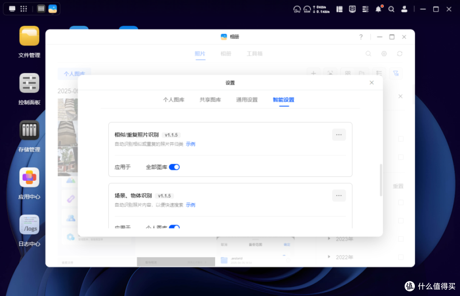Open the widget layout panel icon

339,9
